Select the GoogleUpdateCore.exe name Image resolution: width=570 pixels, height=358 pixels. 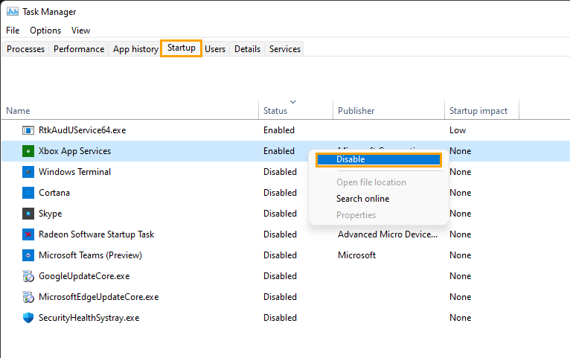[84, 276]
